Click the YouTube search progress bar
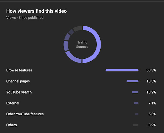The image size is (164, 133). click(135, 92)
